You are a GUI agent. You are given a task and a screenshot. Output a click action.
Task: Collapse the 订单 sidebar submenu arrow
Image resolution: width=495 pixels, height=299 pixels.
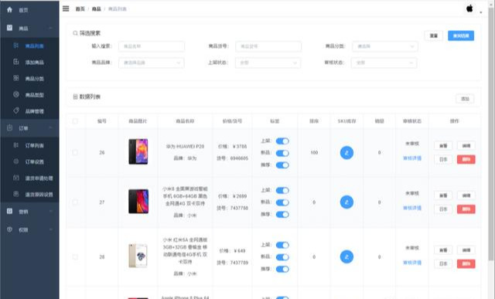pyautogui.click(x=50, y=127)
